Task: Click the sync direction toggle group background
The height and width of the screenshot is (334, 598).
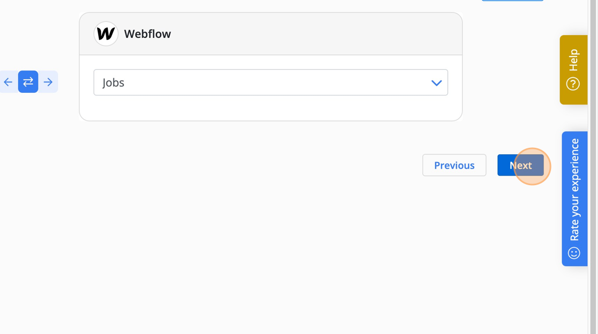Action: (x=29, y=82)
